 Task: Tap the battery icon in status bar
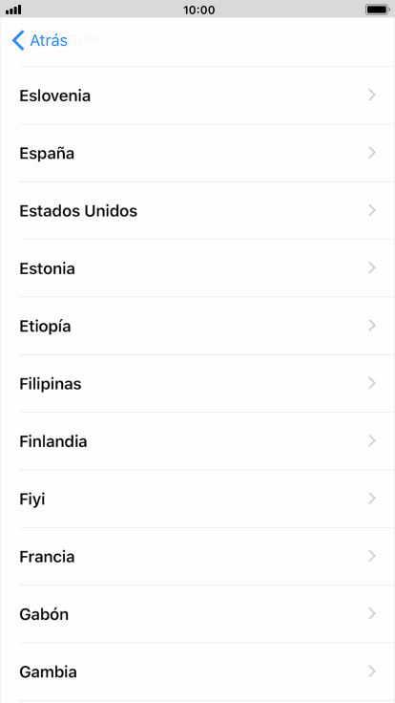tap(377, 10)
